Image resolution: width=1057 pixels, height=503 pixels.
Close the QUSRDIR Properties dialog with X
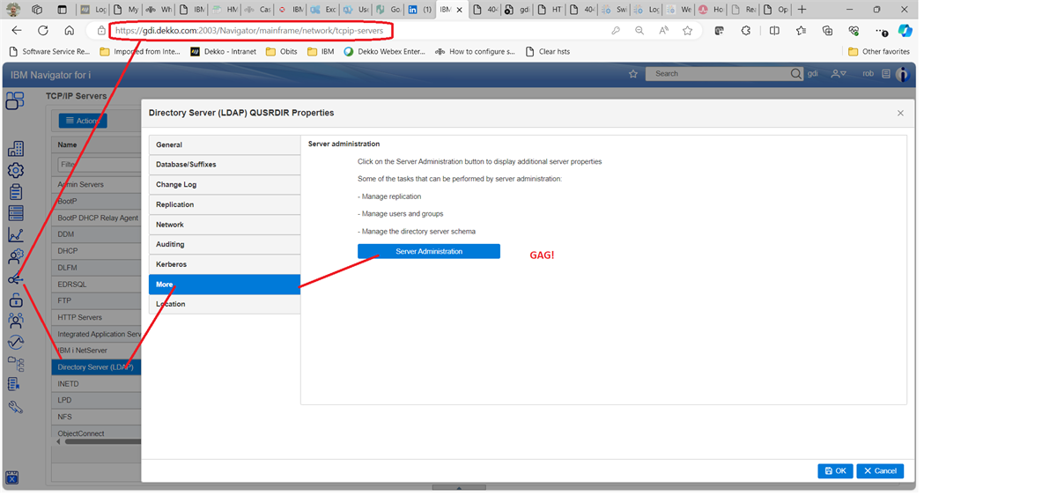coord(900,113)
